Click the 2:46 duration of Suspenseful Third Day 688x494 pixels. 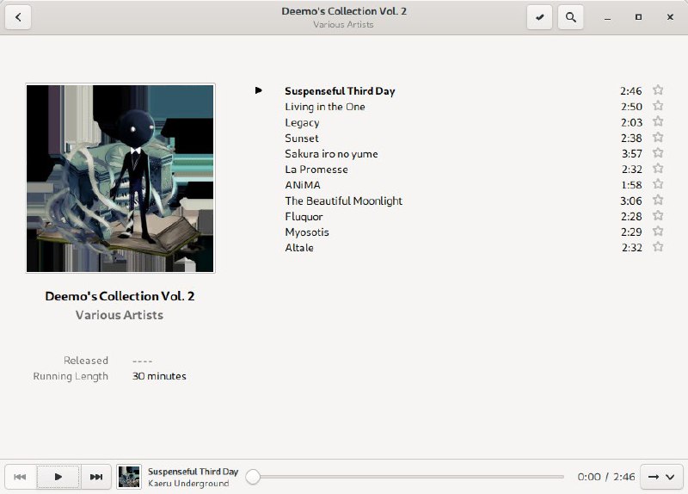click(x=631, y=91)
